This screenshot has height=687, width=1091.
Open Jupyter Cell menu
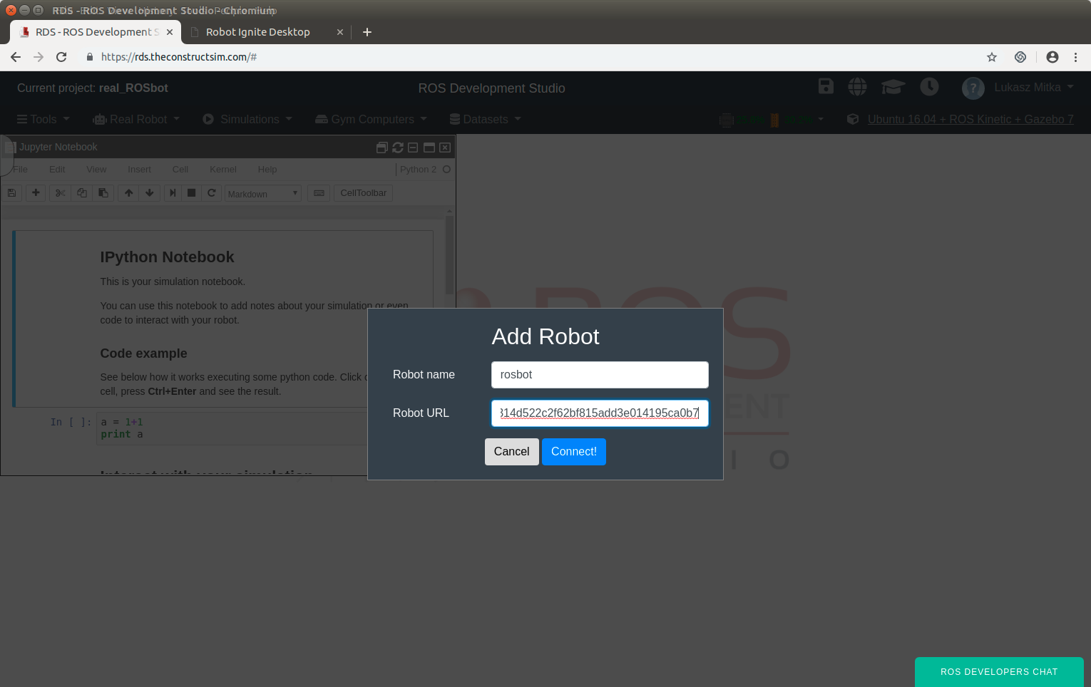180,170
